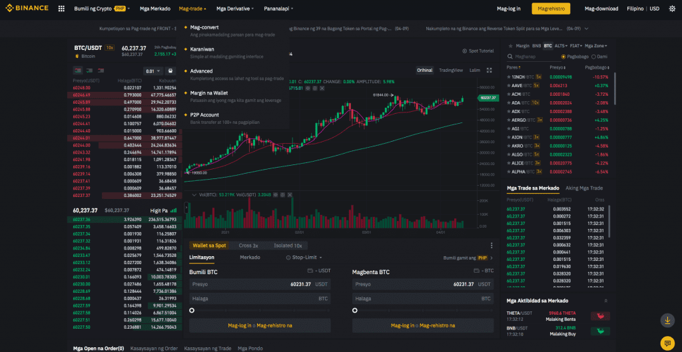
Task: Click yellow Magrehistro button
Action: 551,8
